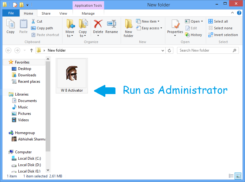Open Homegroup in the sidebar
The height and width of the screenshot is (182, 245).
point(25,133)
